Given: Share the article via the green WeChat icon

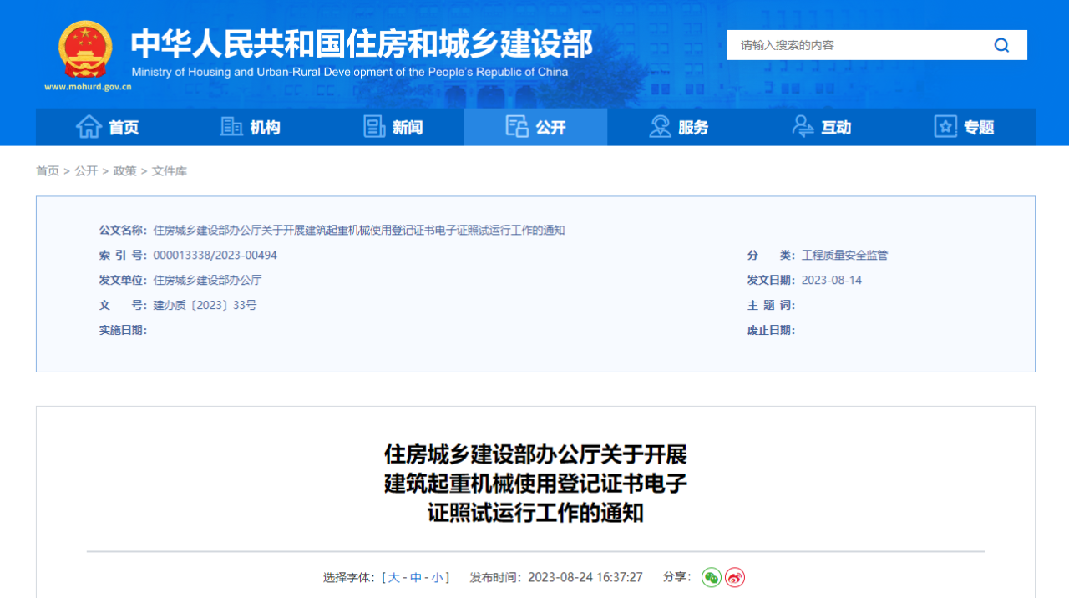Looking at the screenshot, I should (x=711, y=577).
